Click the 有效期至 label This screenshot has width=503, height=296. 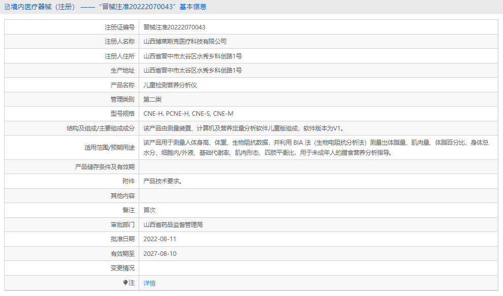click(122, 254)
